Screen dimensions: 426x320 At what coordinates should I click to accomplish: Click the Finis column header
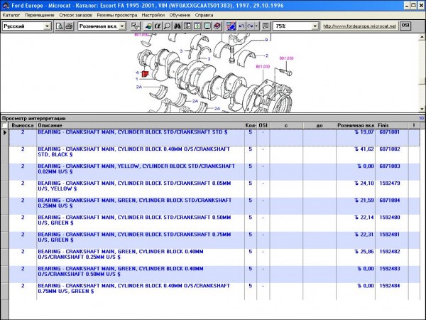coord(392,125)
